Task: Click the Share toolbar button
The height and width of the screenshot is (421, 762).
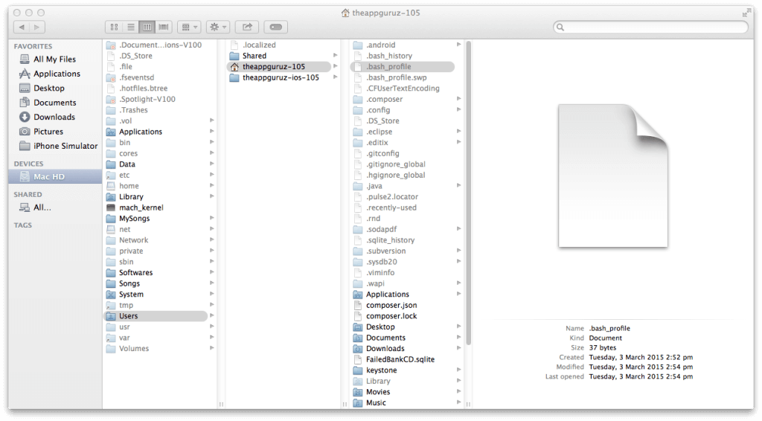Action: 247,28
